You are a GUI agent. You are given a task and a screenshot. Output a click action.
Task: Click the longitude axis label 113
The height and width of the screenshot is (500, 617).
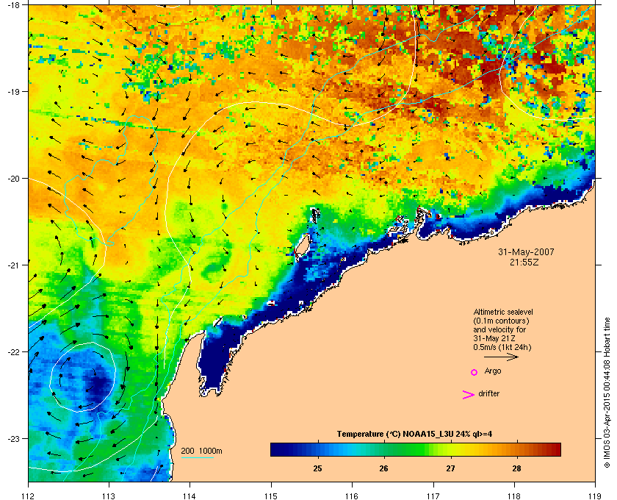[109, 496]
